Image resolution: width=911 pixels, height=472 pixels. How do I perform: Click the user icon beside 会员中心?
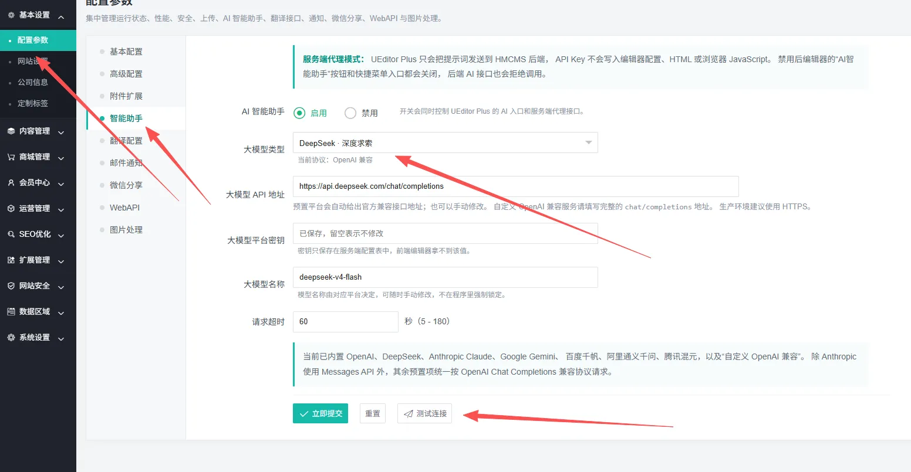[x=11, y=183]
